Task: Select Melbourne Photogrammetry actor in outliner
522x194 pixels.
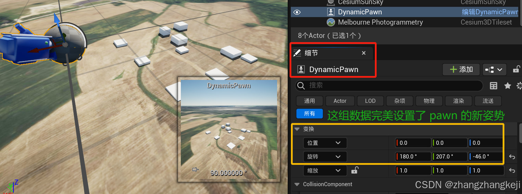Action: tap(380, 22)
